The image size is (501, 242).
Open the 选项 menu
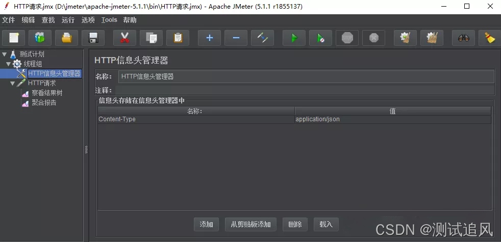tap(88, 20)
